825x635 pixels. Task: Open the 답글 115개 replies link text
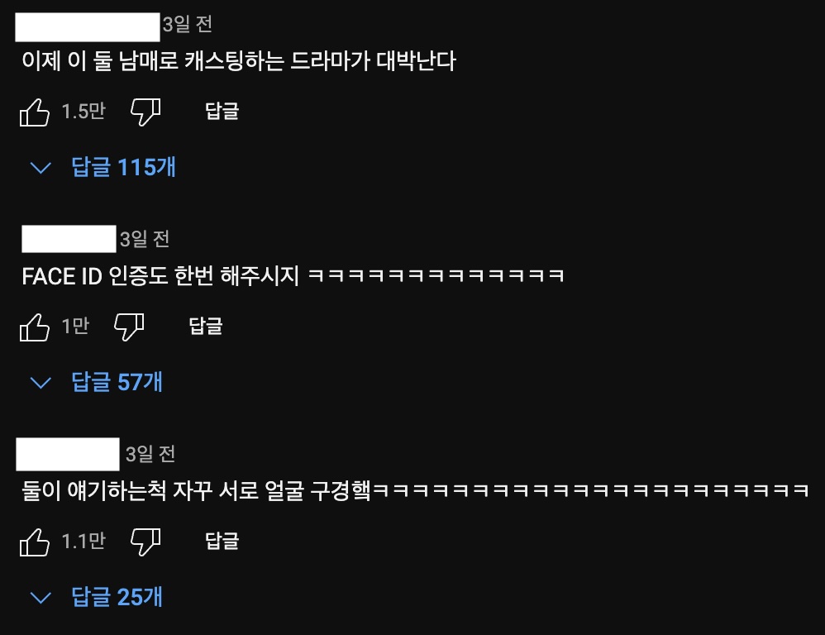pyautogui.click(x=124, y=167)
